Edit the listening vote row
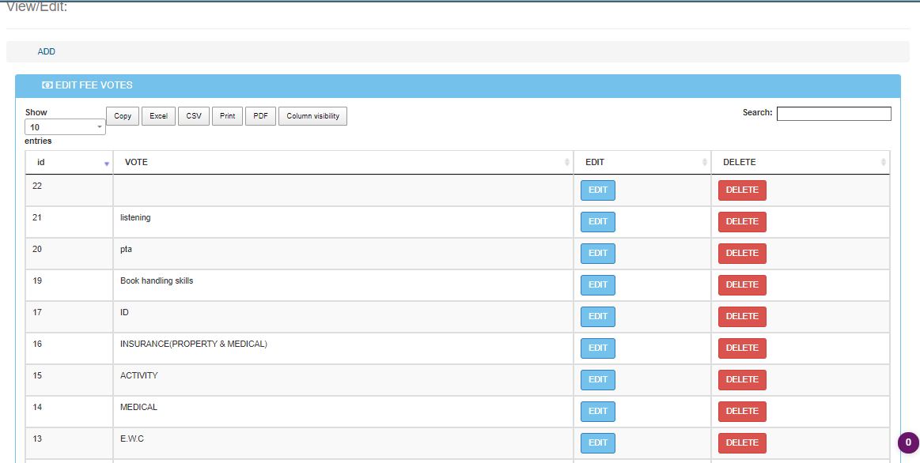 [x=597, y=222]
